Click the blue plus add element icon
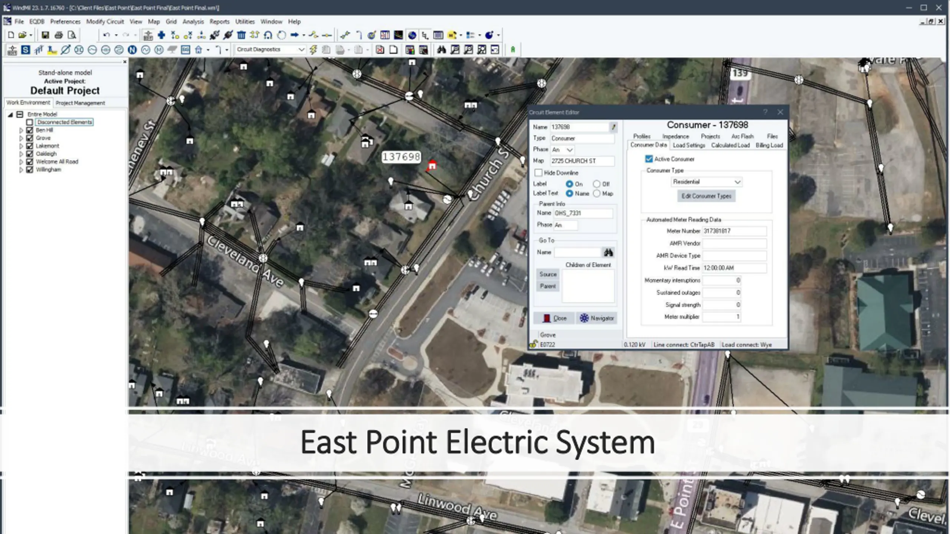Screen dimensions: 950x534 161,35
